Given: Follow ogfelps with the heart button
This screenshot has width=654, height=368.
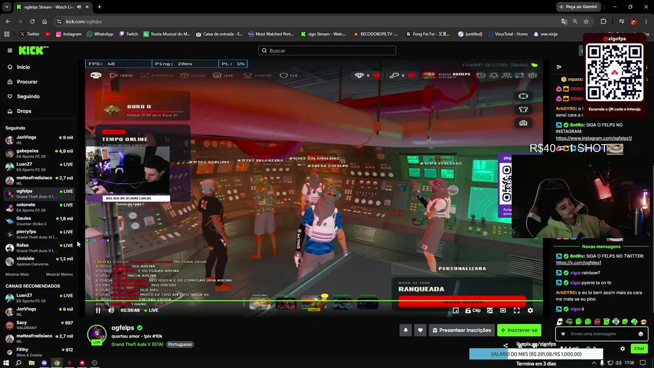Looking at the screenshot, I should (x=420, y=330).
